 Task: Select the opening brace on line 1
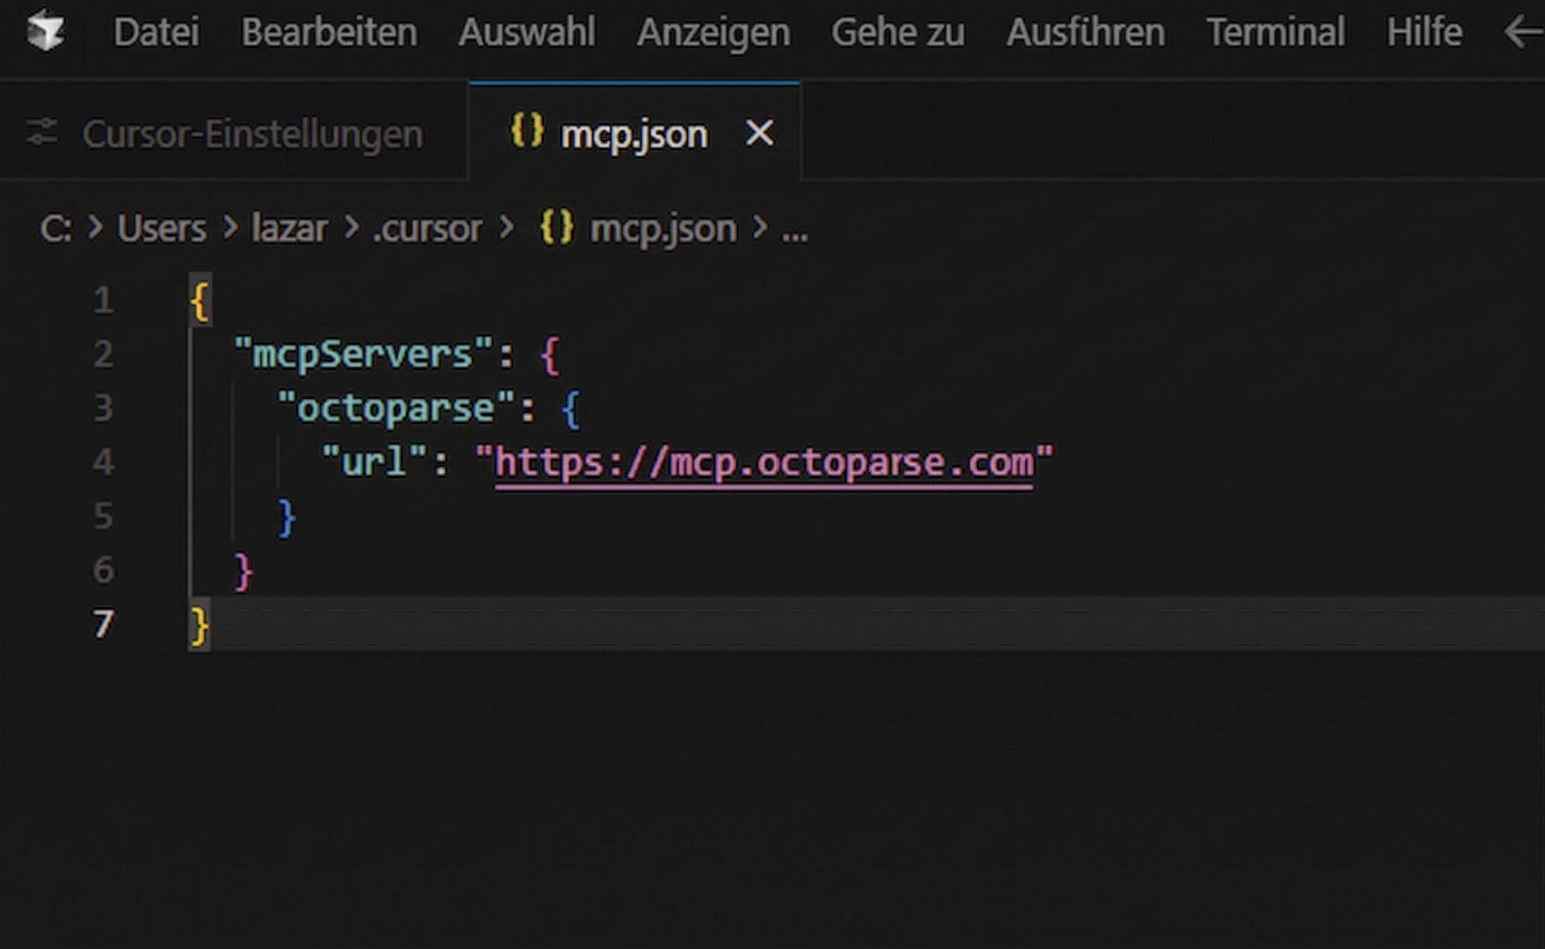(x=200, y=301)
